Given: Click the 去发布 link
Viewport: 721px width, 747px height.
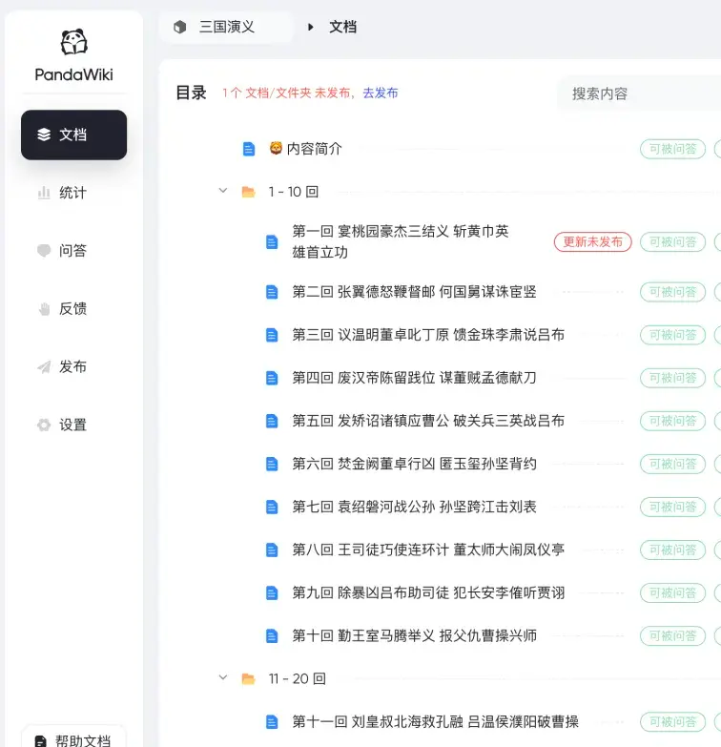Looking at the screenshot, I should pos(380,93).
